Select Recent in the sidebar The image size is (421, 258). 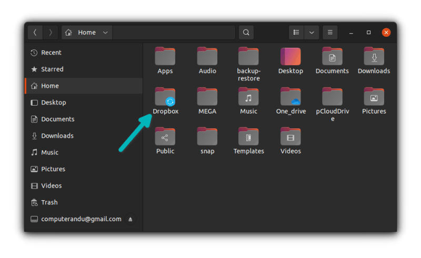point(51,53)
